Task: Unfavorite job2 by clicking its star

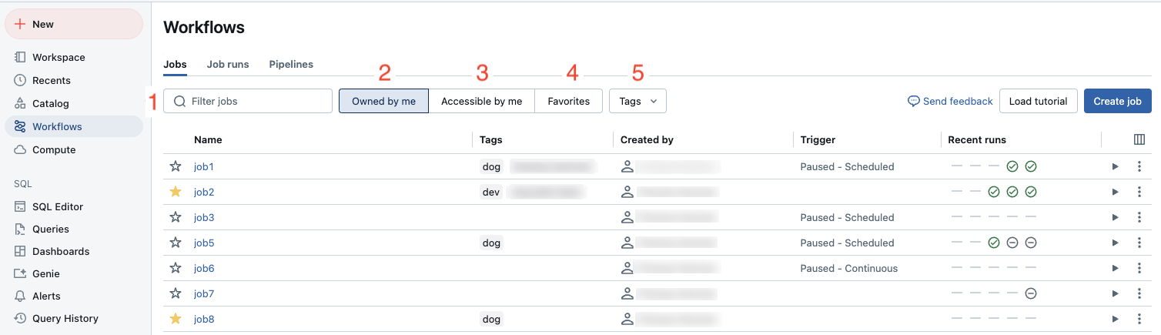Action: [176, 192]
